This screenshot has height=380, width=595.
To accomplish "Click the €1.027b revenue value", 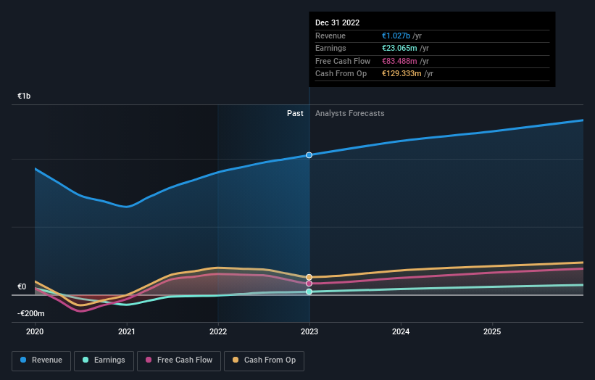I will point(396,36).
